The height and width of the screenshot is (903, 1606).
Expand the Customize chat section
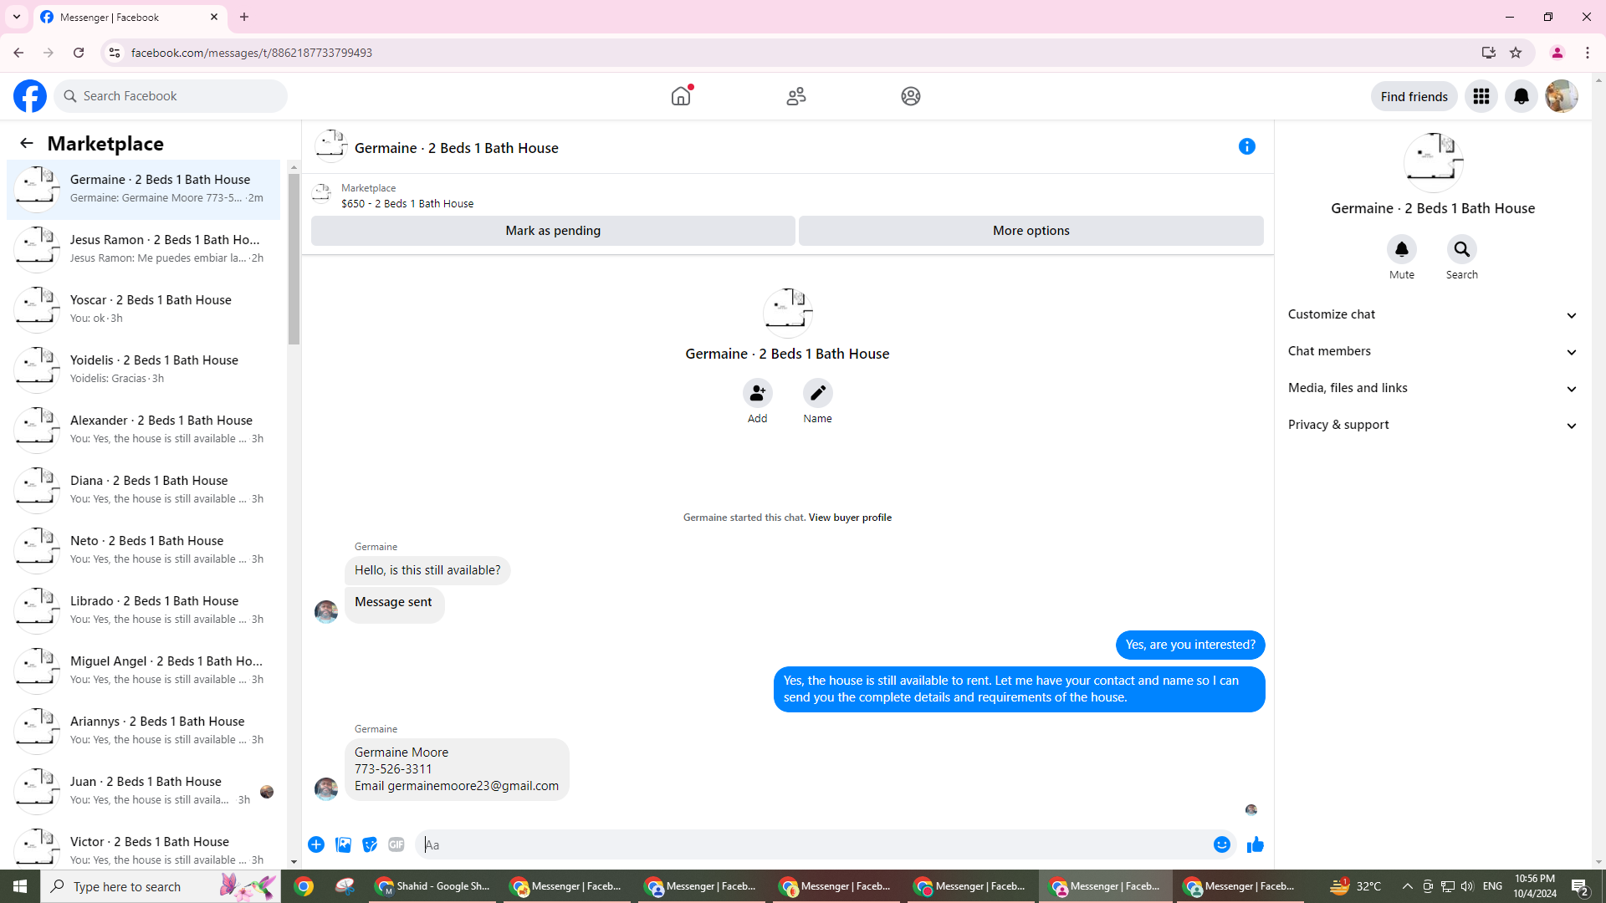pos(1433,314)
